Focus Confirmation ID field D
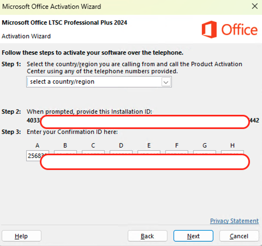262x246 pixels. pos(121,152)
